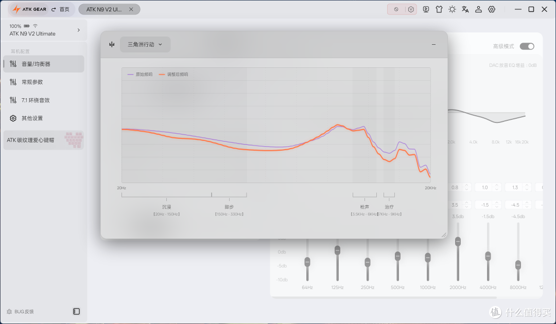
Task: Click the 3.5 gain input field
Action: 455,205
